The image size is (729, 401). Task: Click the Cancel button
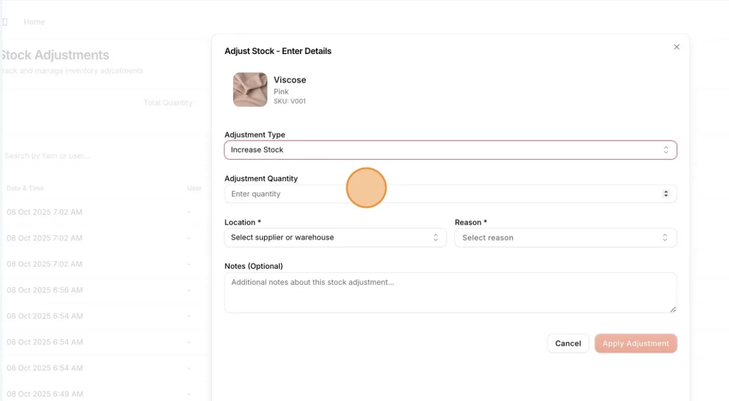(568, 343)
